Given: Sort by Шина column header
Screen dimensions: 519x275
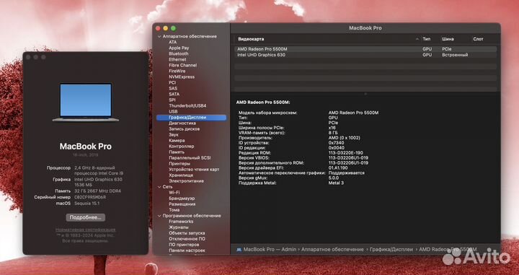Looking at the screenshot, I should [448, 39].
